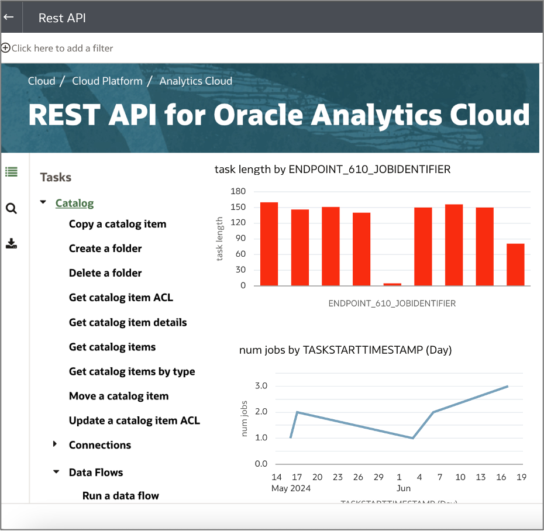Open Get catalog item ACL
The height and width of the screenshot is (531, 544).
pos(120,298)
